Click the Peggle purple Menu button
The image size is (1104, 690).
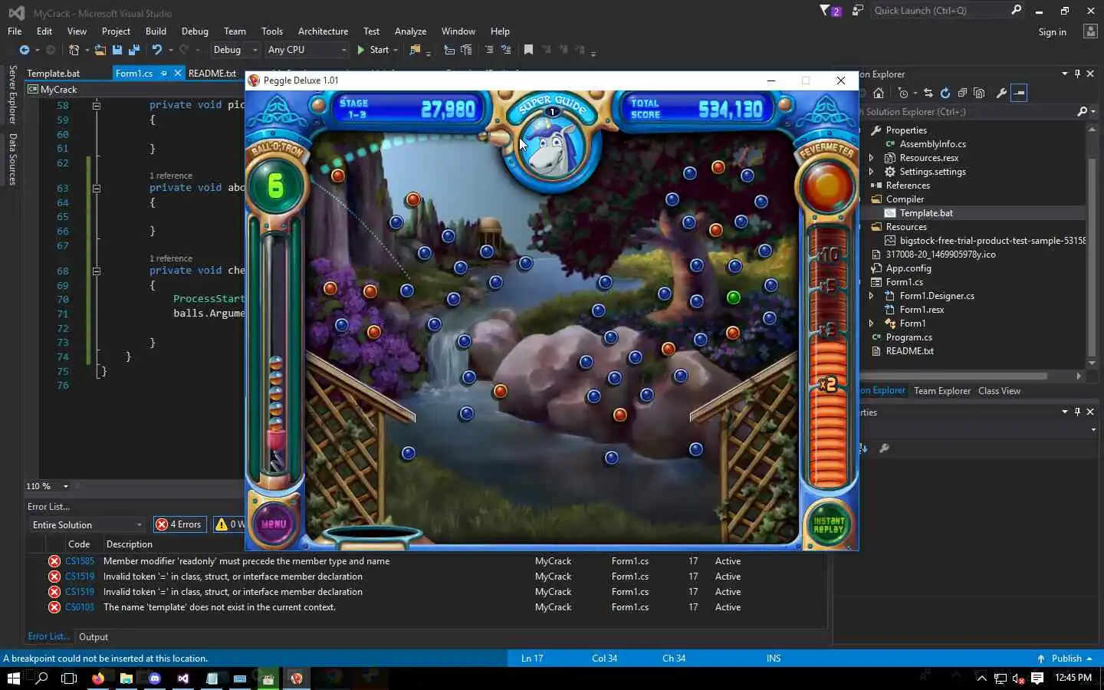274,524
